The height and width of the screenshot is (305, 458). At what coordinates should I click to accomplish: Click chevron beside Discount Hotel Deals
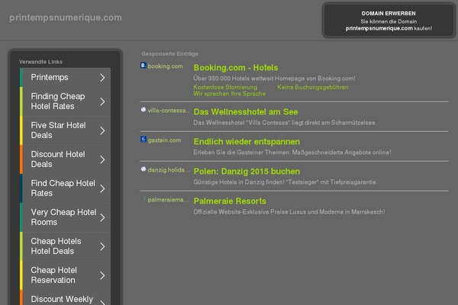point(102,159)
